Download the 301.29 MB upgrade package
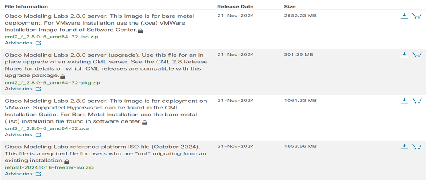427x180 pixels. (x=405, y=55)
